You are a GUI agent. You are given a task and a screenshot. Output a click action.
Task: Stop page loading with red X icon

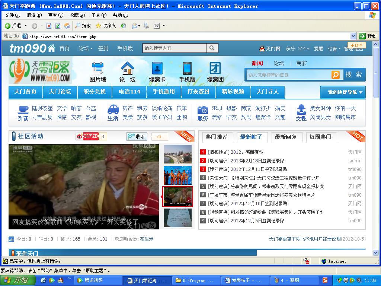49,26
